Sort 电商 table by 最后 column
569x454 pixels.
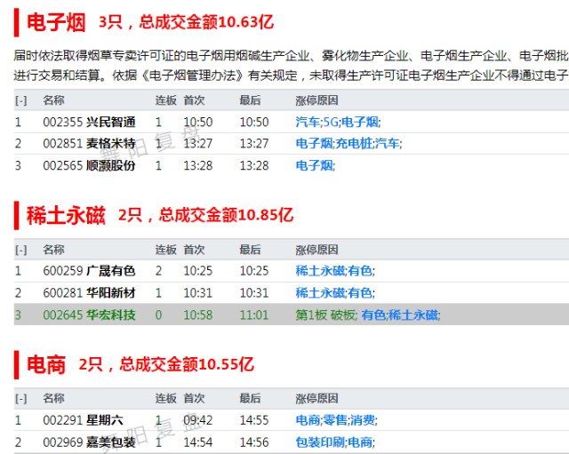(x=250, y=399)
